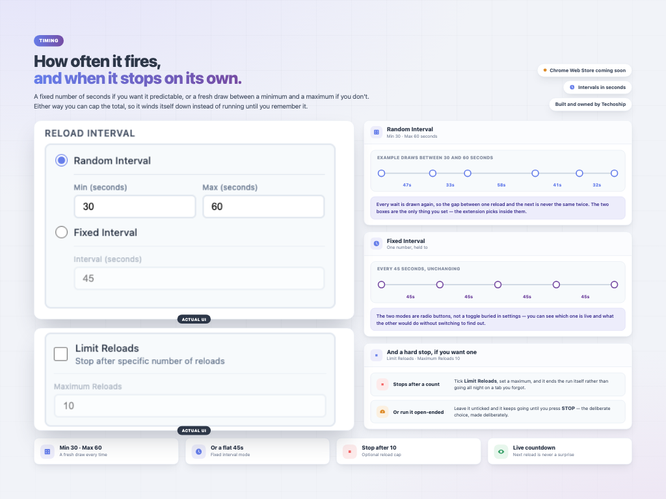The height and width of the screenshot is (499, 666).
Task: Click the last marker on the random draws timeline
Action: [614, 173]
